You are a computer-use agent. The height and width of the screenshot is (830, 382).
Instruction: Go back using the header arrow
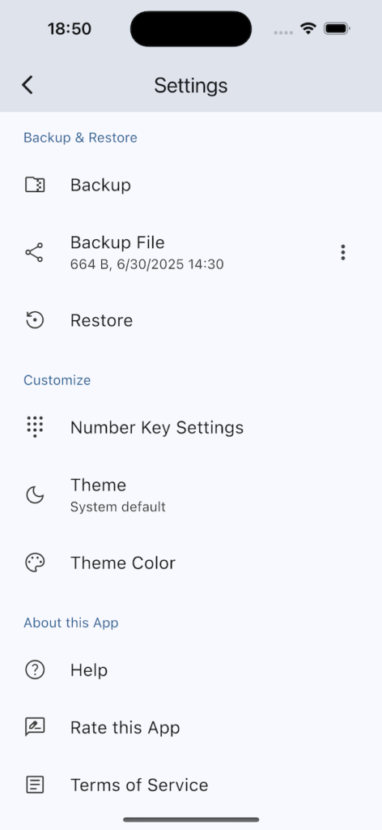coord(28,84)
